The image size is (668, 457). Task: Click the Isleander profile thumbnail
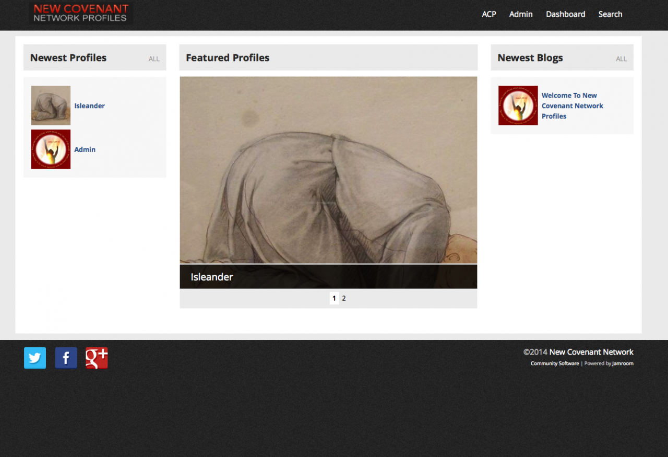click(51, 106)
